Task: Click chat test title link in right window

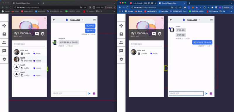Action: pos(192,20)
